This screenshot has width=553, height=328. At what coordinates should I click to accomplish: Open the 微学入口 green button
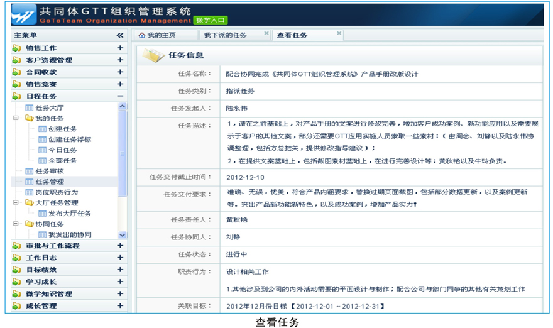click(210, 21)
